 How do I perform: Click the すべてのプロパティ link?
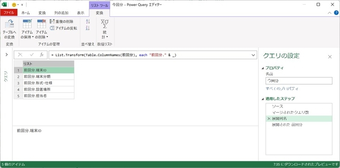coord(282,88)
